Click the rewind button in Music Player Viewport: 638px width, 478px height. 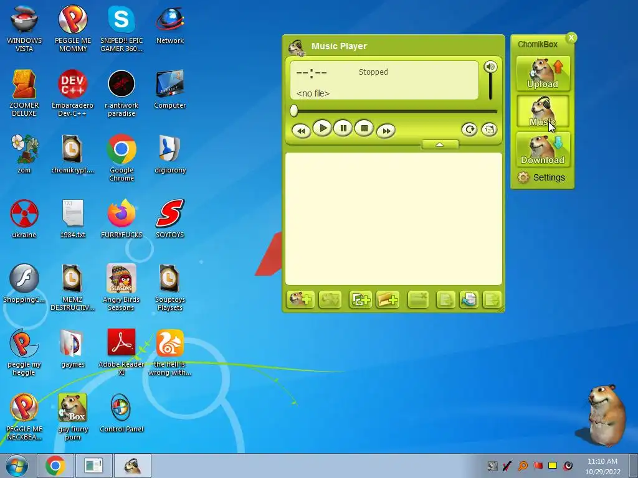[x=301, y=131]
